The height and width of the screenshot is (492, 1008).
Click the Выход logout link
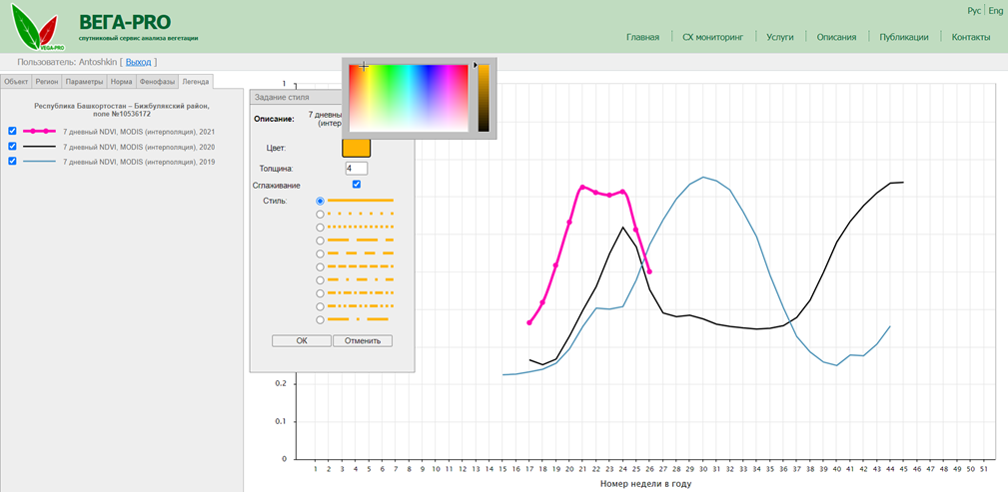[x=138, y=62]
